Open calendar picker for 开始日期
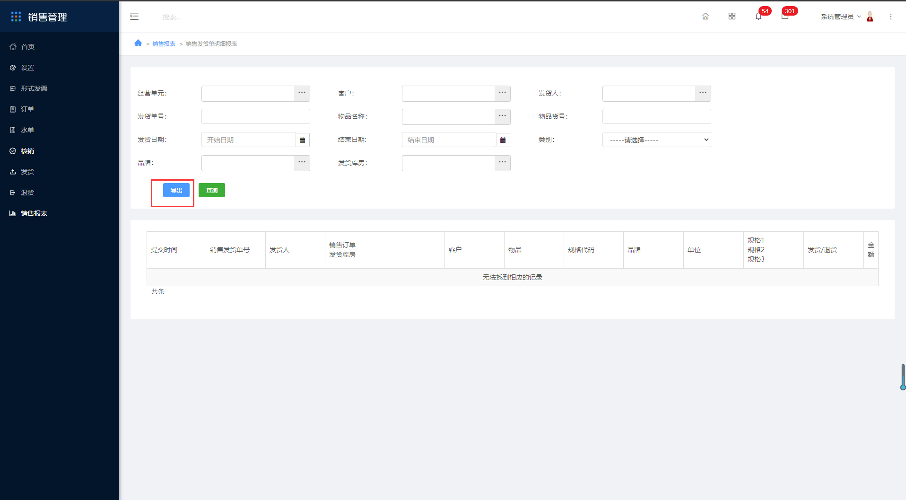 click(x=303, y=140)
